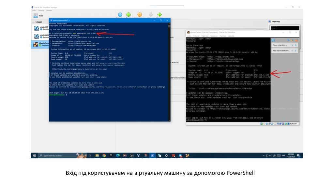The image size is (334, 187).
Task: Click the PowerShell window title bar icon
Action: pos(51,20)
